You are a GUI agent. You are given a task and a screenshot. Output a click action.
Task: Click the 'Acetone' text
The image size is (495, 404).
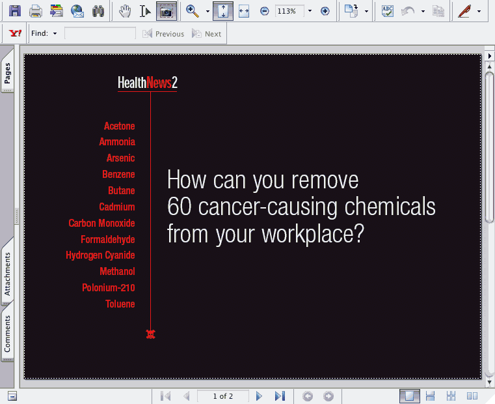point(119,126)
